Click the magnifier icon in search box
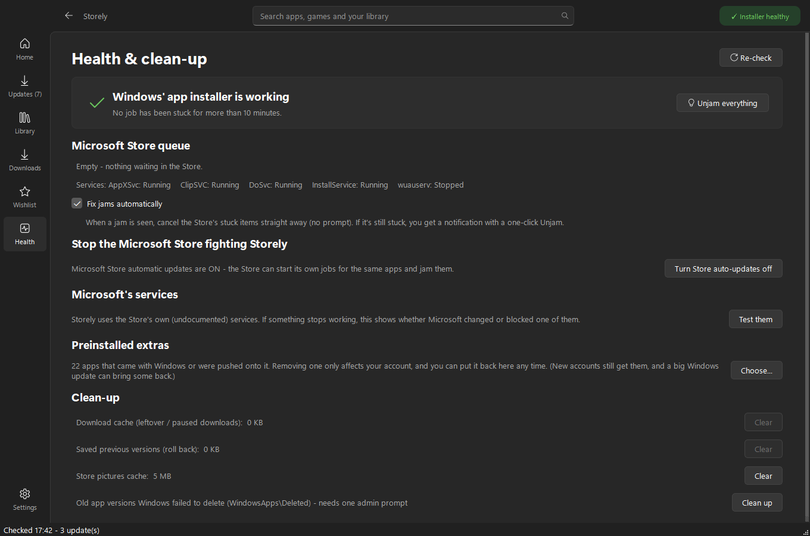The width and height of the screenshot is (810, 536). click(x=565, y=16)
